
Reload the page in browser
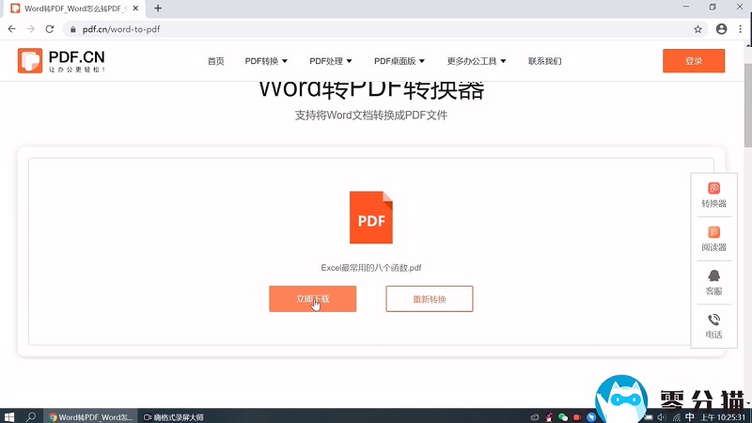pyautogui.click(x=48, y=29)
